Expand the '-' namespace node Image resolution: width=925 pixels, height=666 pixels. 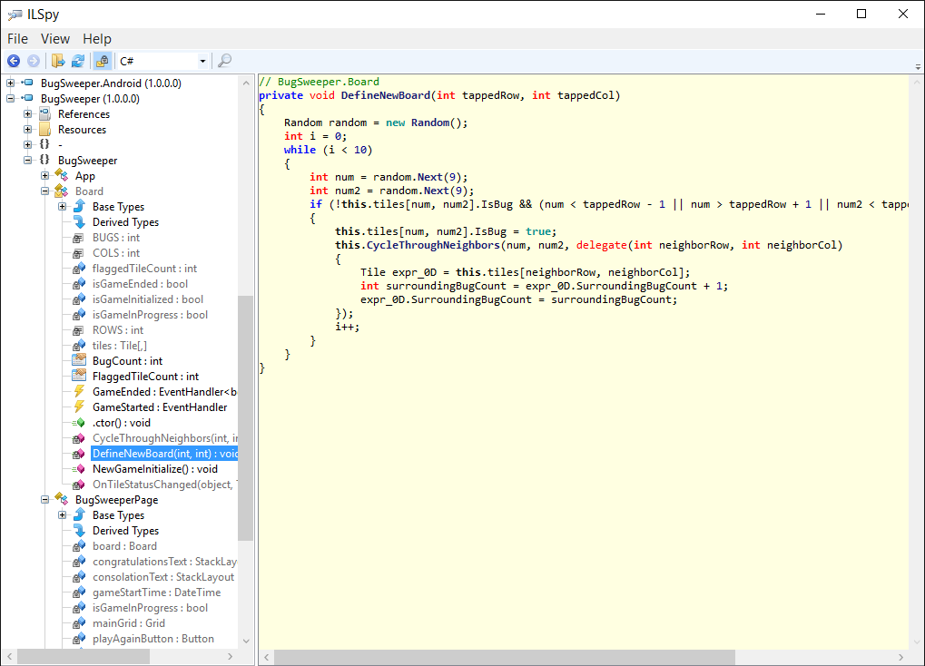[x=28, y=144]
